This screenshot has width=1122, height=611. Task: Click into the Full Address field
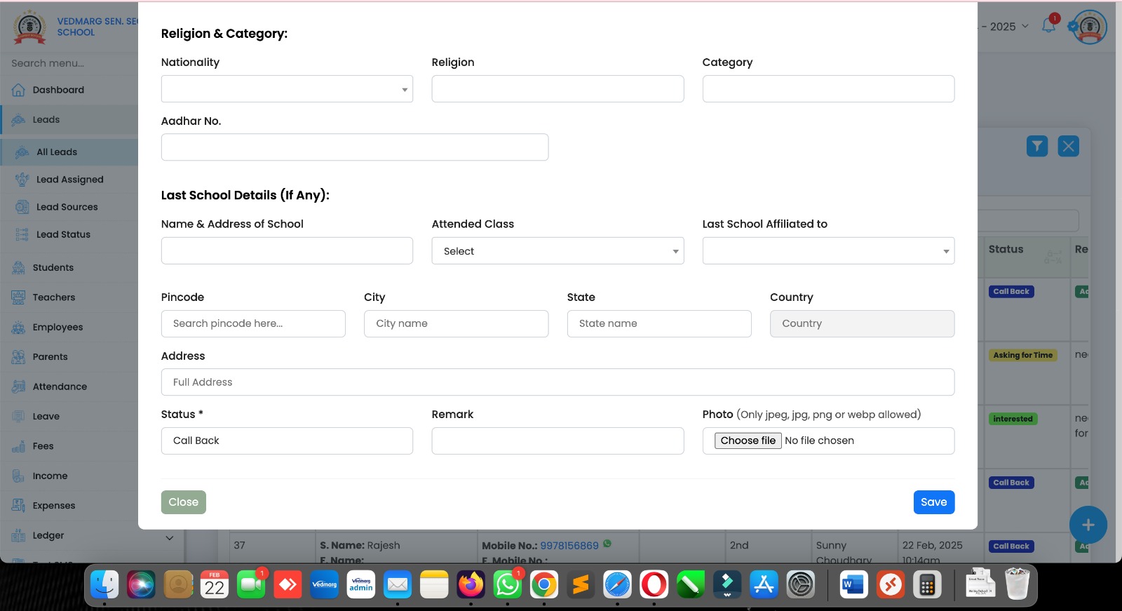click(x=557, y=382)
